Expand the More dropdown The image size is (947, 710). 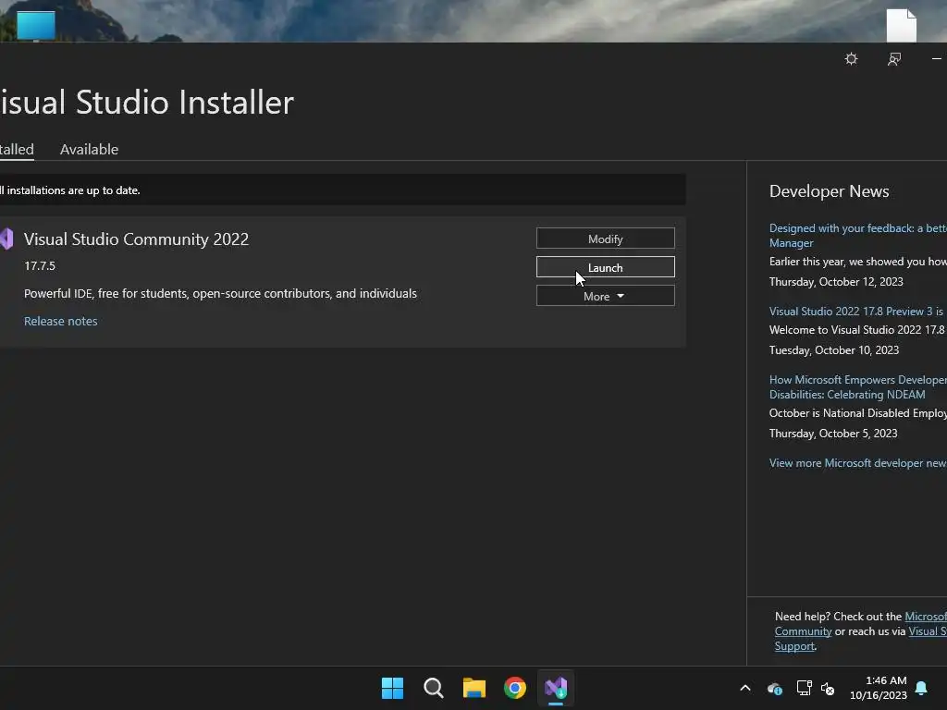(605, 296)
